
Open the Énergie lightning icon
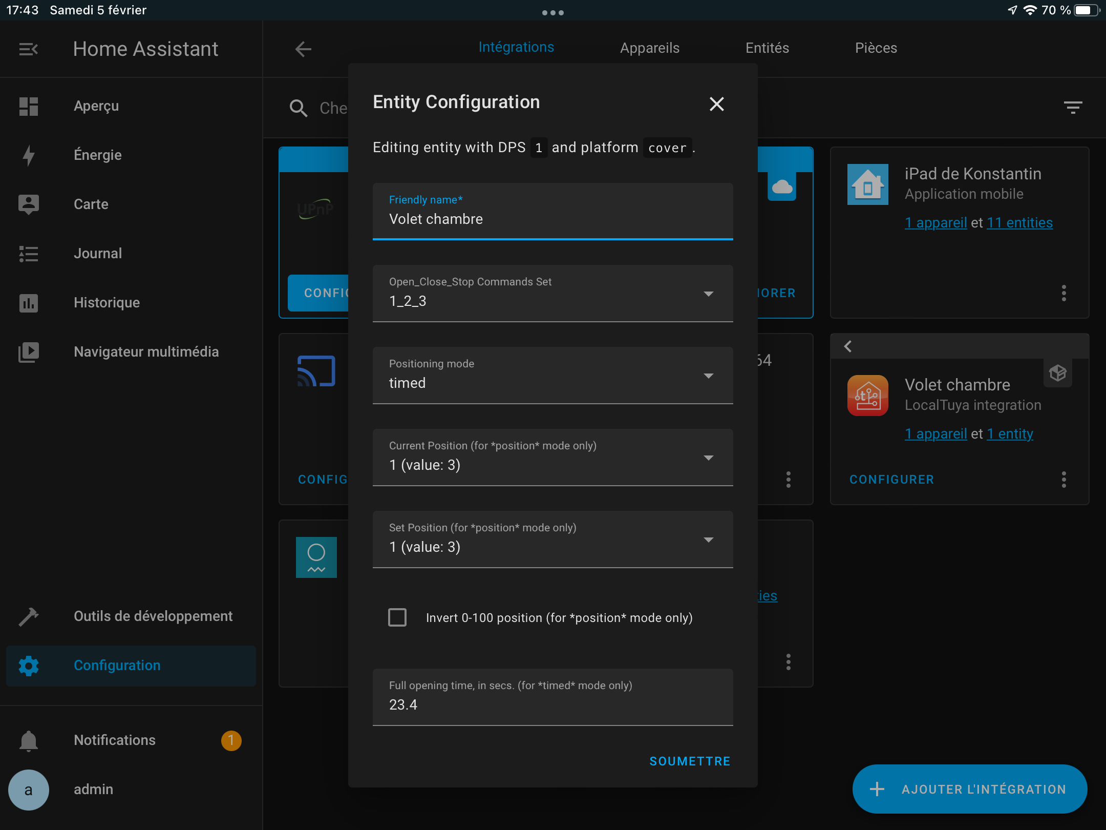29,155
